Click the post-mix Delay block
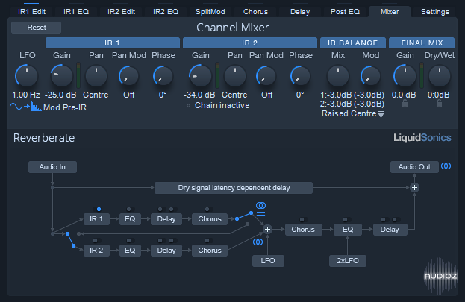This screenshot has height=302, width=465. [390, 230]
